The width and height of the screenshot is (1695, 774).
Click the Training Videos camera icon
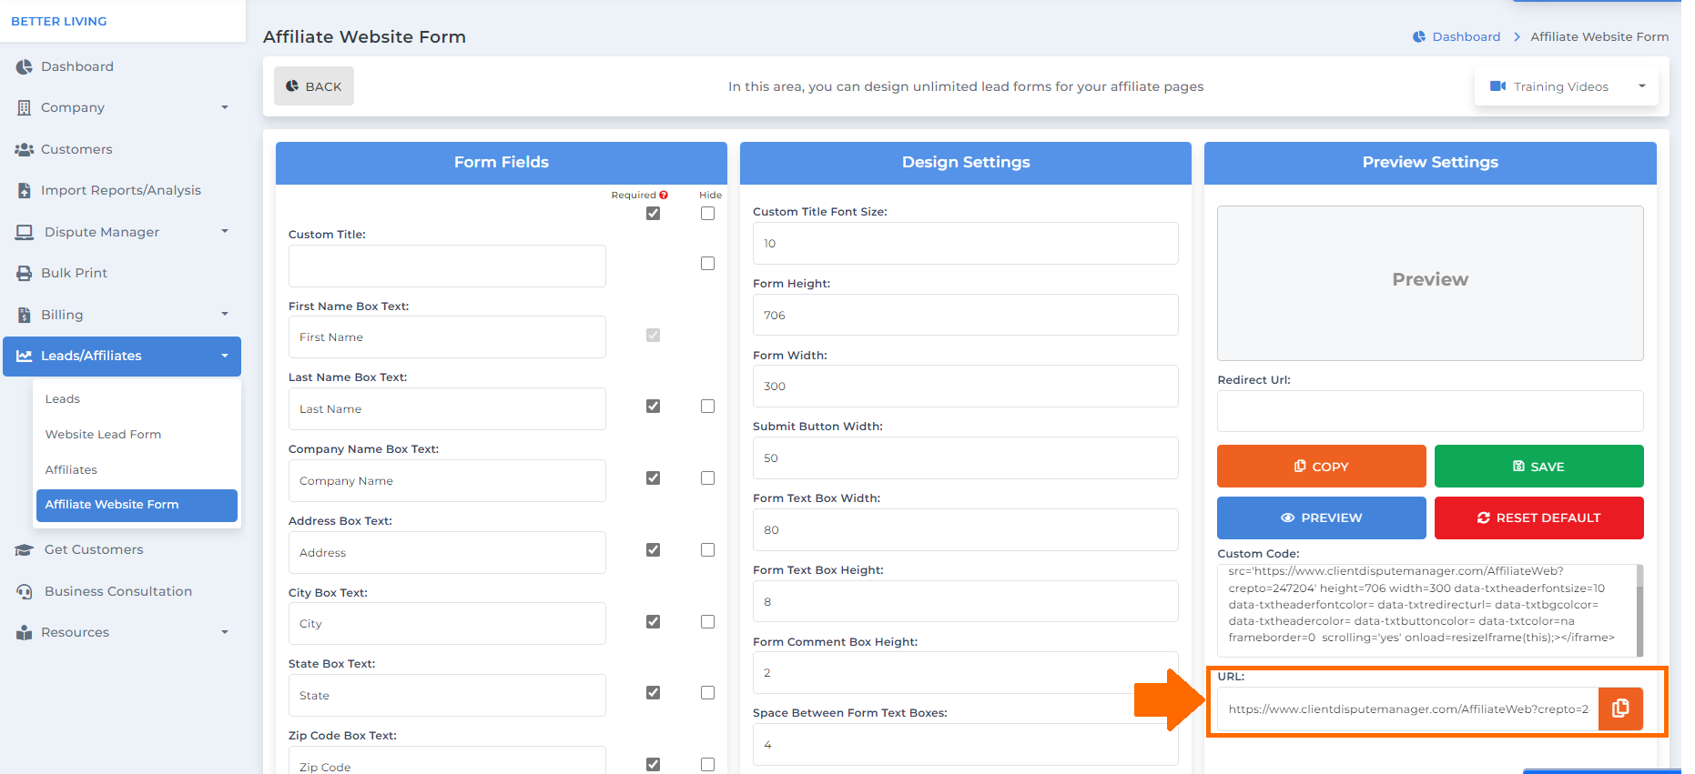[x=1497, y=86]
